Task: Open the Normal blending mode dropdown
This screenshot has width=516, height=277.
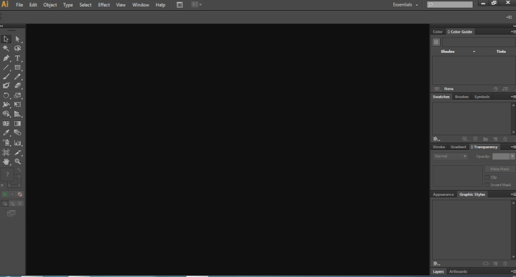Action: [x=450, y=157]
